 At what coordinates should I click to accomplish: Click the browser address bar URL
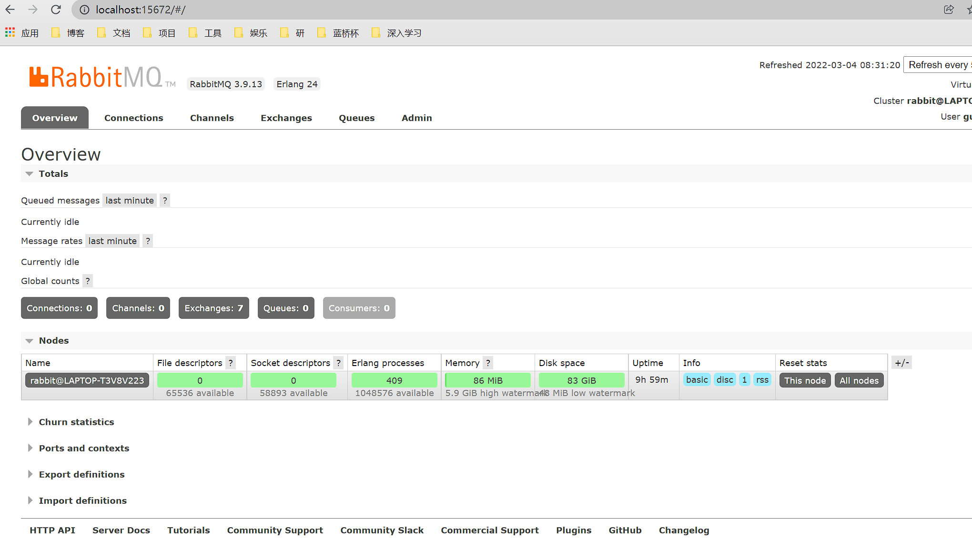pyautogui.click(x=141, y=10)
